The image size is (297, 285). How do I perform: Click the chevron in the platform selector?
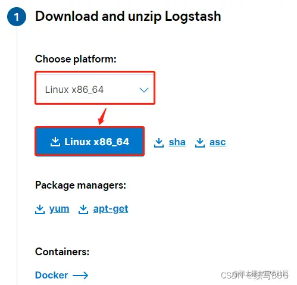point(144,90)
